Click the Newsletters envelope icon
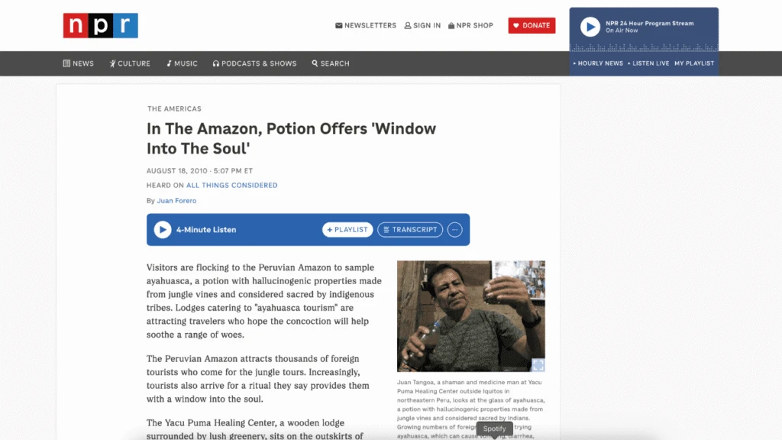The width and height of the screenshot is (782, 440). 338,25
